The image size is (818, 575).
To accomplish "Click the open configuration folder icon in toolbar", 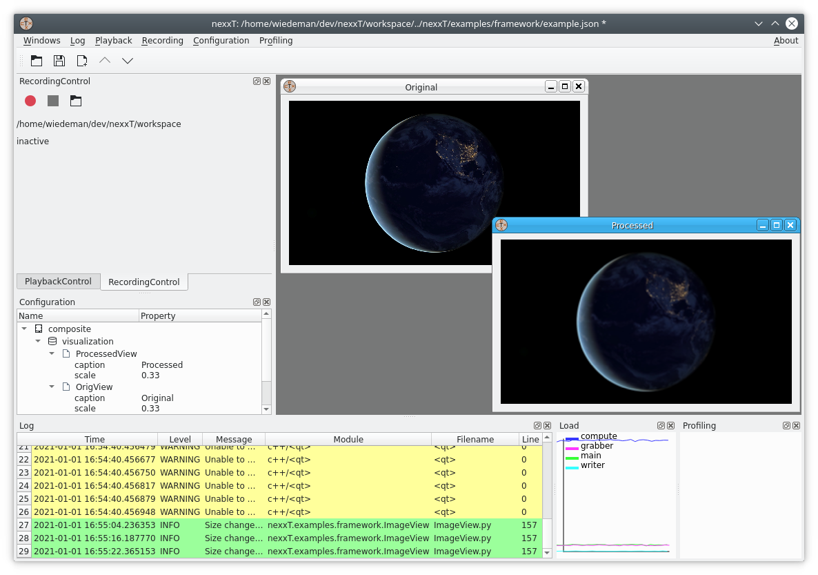I will [x=37, y=61].
